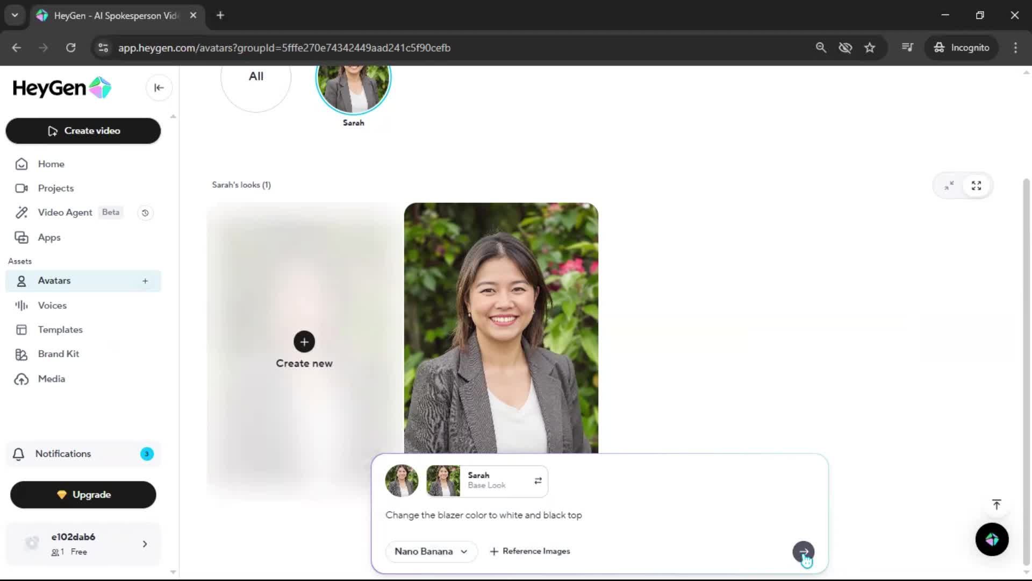Screen dimensions: 1032x581
Task: Switch to compact view of looks
Action: (949, 186)
